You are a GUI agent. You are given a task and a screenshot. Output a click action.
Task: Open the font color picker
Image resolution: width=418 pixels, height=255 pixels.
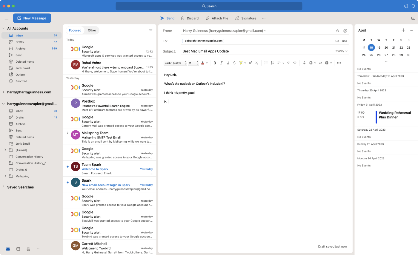[x=203, y=63]
